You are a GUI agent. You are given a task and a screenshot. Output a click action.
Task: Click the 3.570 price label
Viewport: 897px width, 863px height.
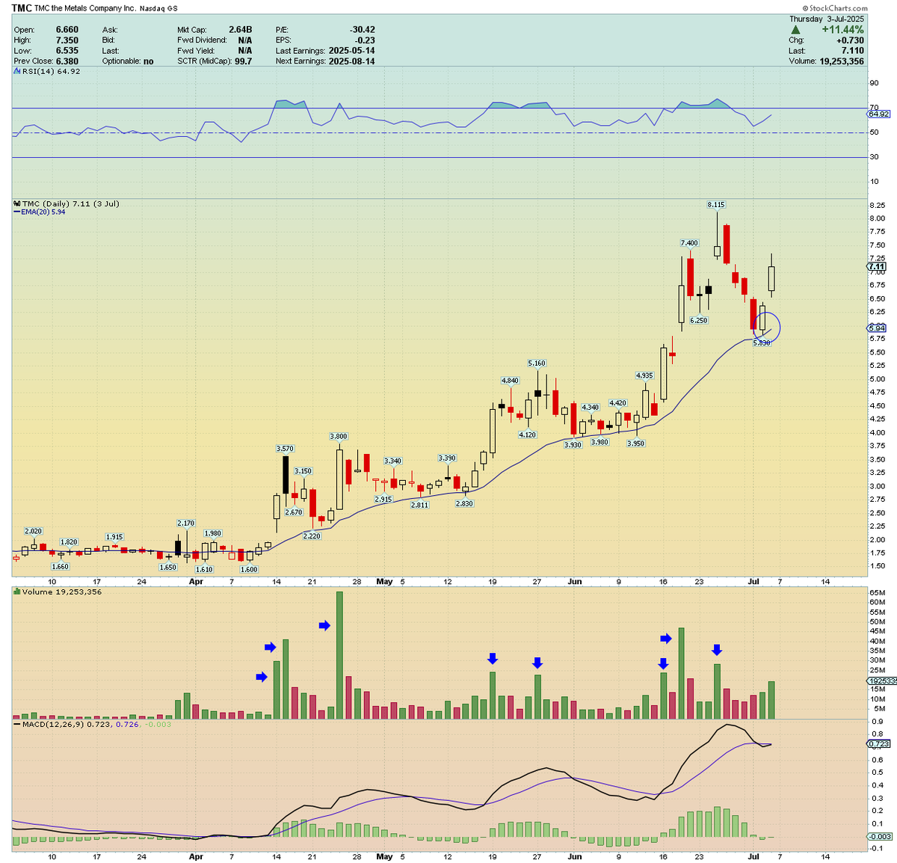[x=285, y=449]
